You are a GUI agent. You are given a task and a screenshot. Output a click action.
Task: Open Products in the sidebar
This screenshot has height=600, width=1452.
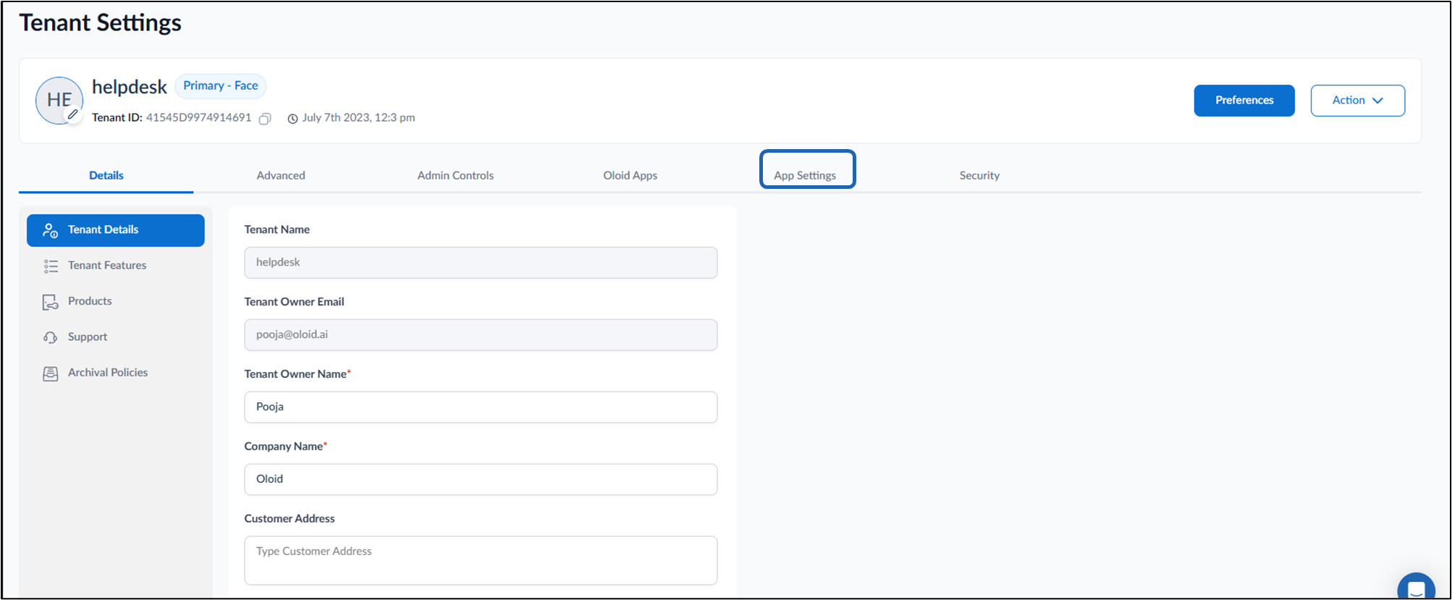(x=116, y=301)
